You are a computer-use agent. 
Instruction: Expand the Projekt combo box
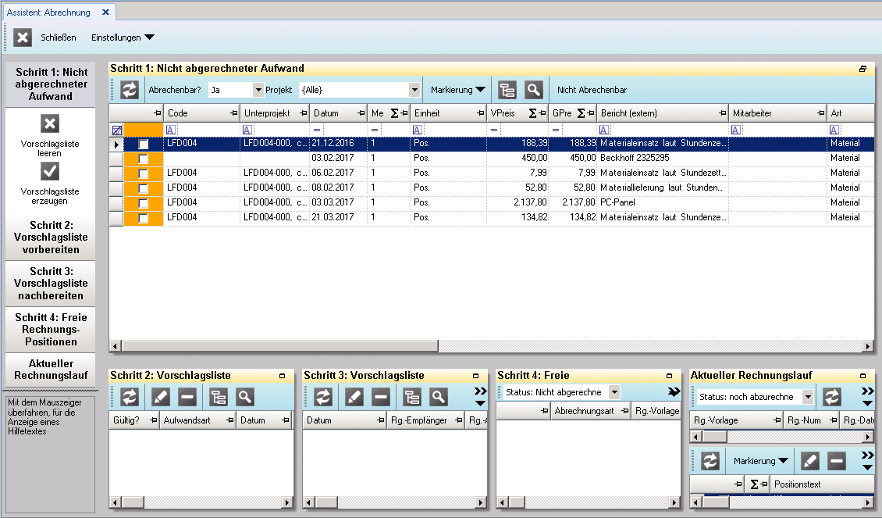[414, 90]
